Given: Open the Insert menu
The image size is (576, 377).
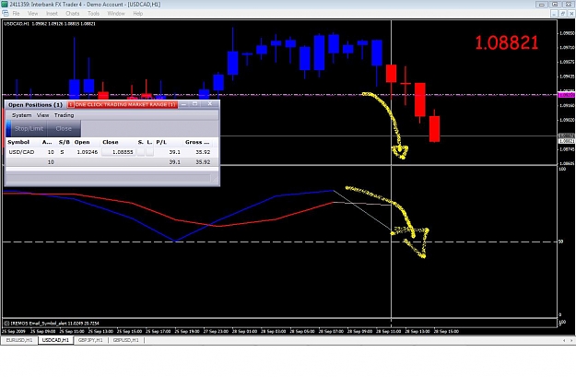Looking at the screenshot, I should (52, 14).
